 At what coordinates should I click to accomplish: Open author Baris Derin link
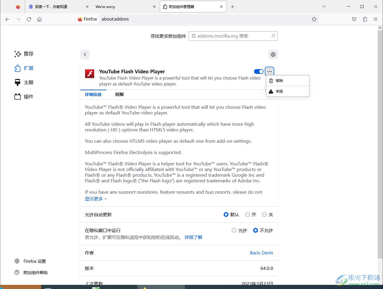click(x=261, y=253)
